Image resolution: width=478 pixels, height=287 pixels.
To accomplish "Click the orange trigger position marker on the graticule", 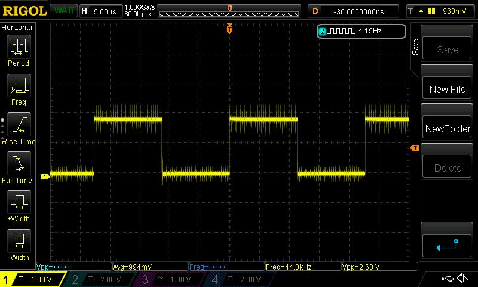I will [x=229, y=29].
